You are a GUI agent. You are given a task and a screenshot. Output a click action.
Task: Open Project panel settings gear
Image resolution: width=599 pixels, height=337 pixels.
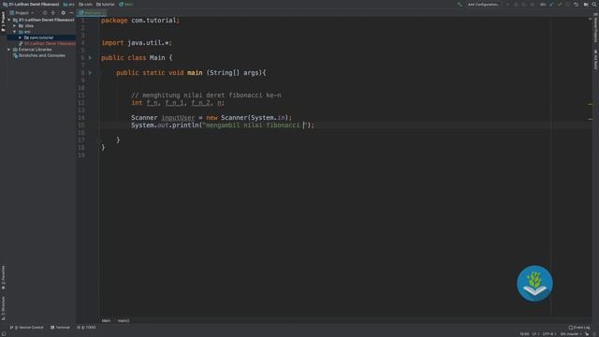63,13
